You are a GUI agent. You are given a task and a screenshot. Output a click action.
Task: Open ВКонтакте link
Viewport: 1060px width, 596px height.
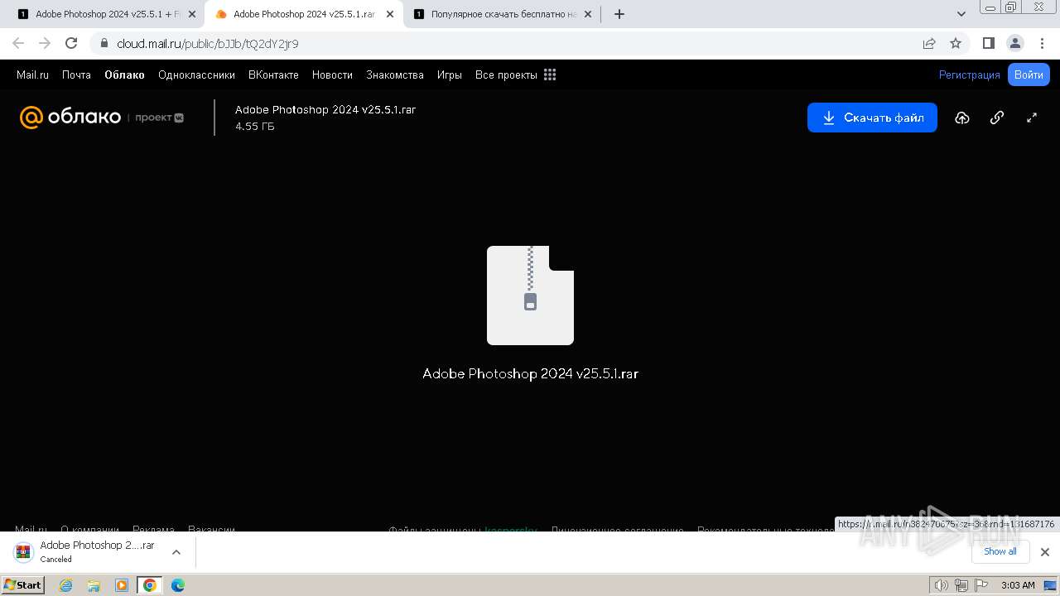273,74
